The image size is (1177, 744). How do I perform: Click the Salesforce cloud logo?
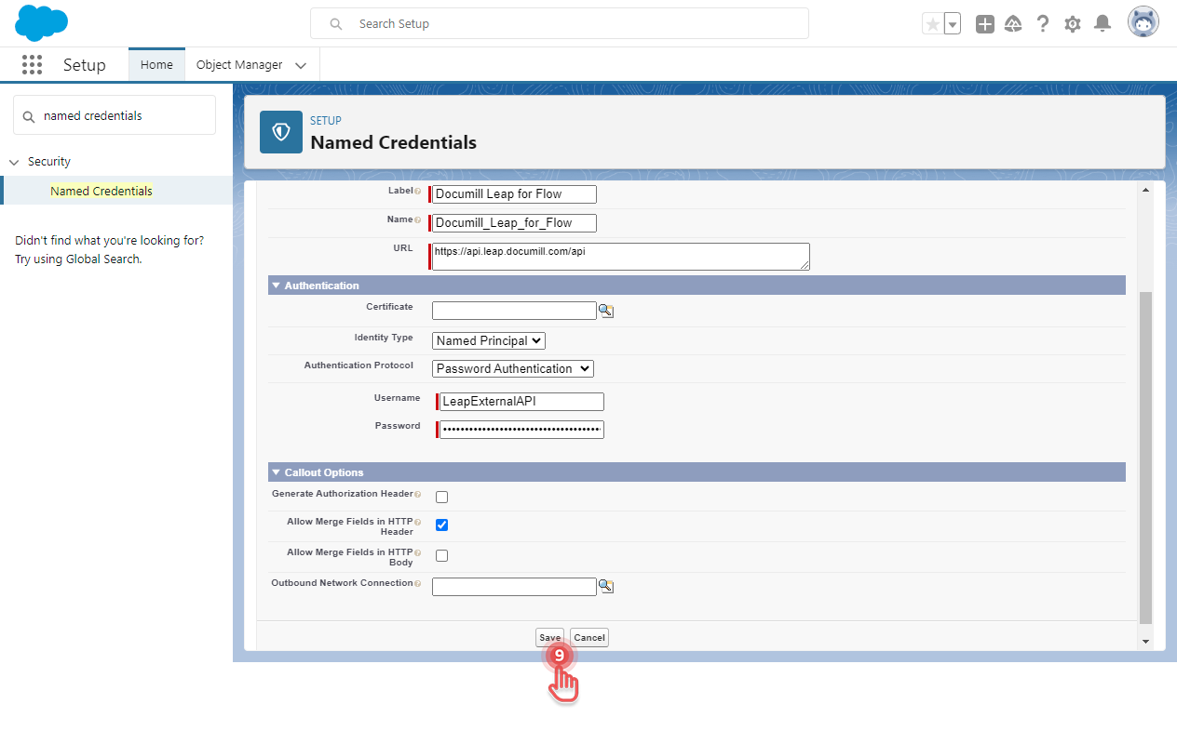[x=42, y=23]
